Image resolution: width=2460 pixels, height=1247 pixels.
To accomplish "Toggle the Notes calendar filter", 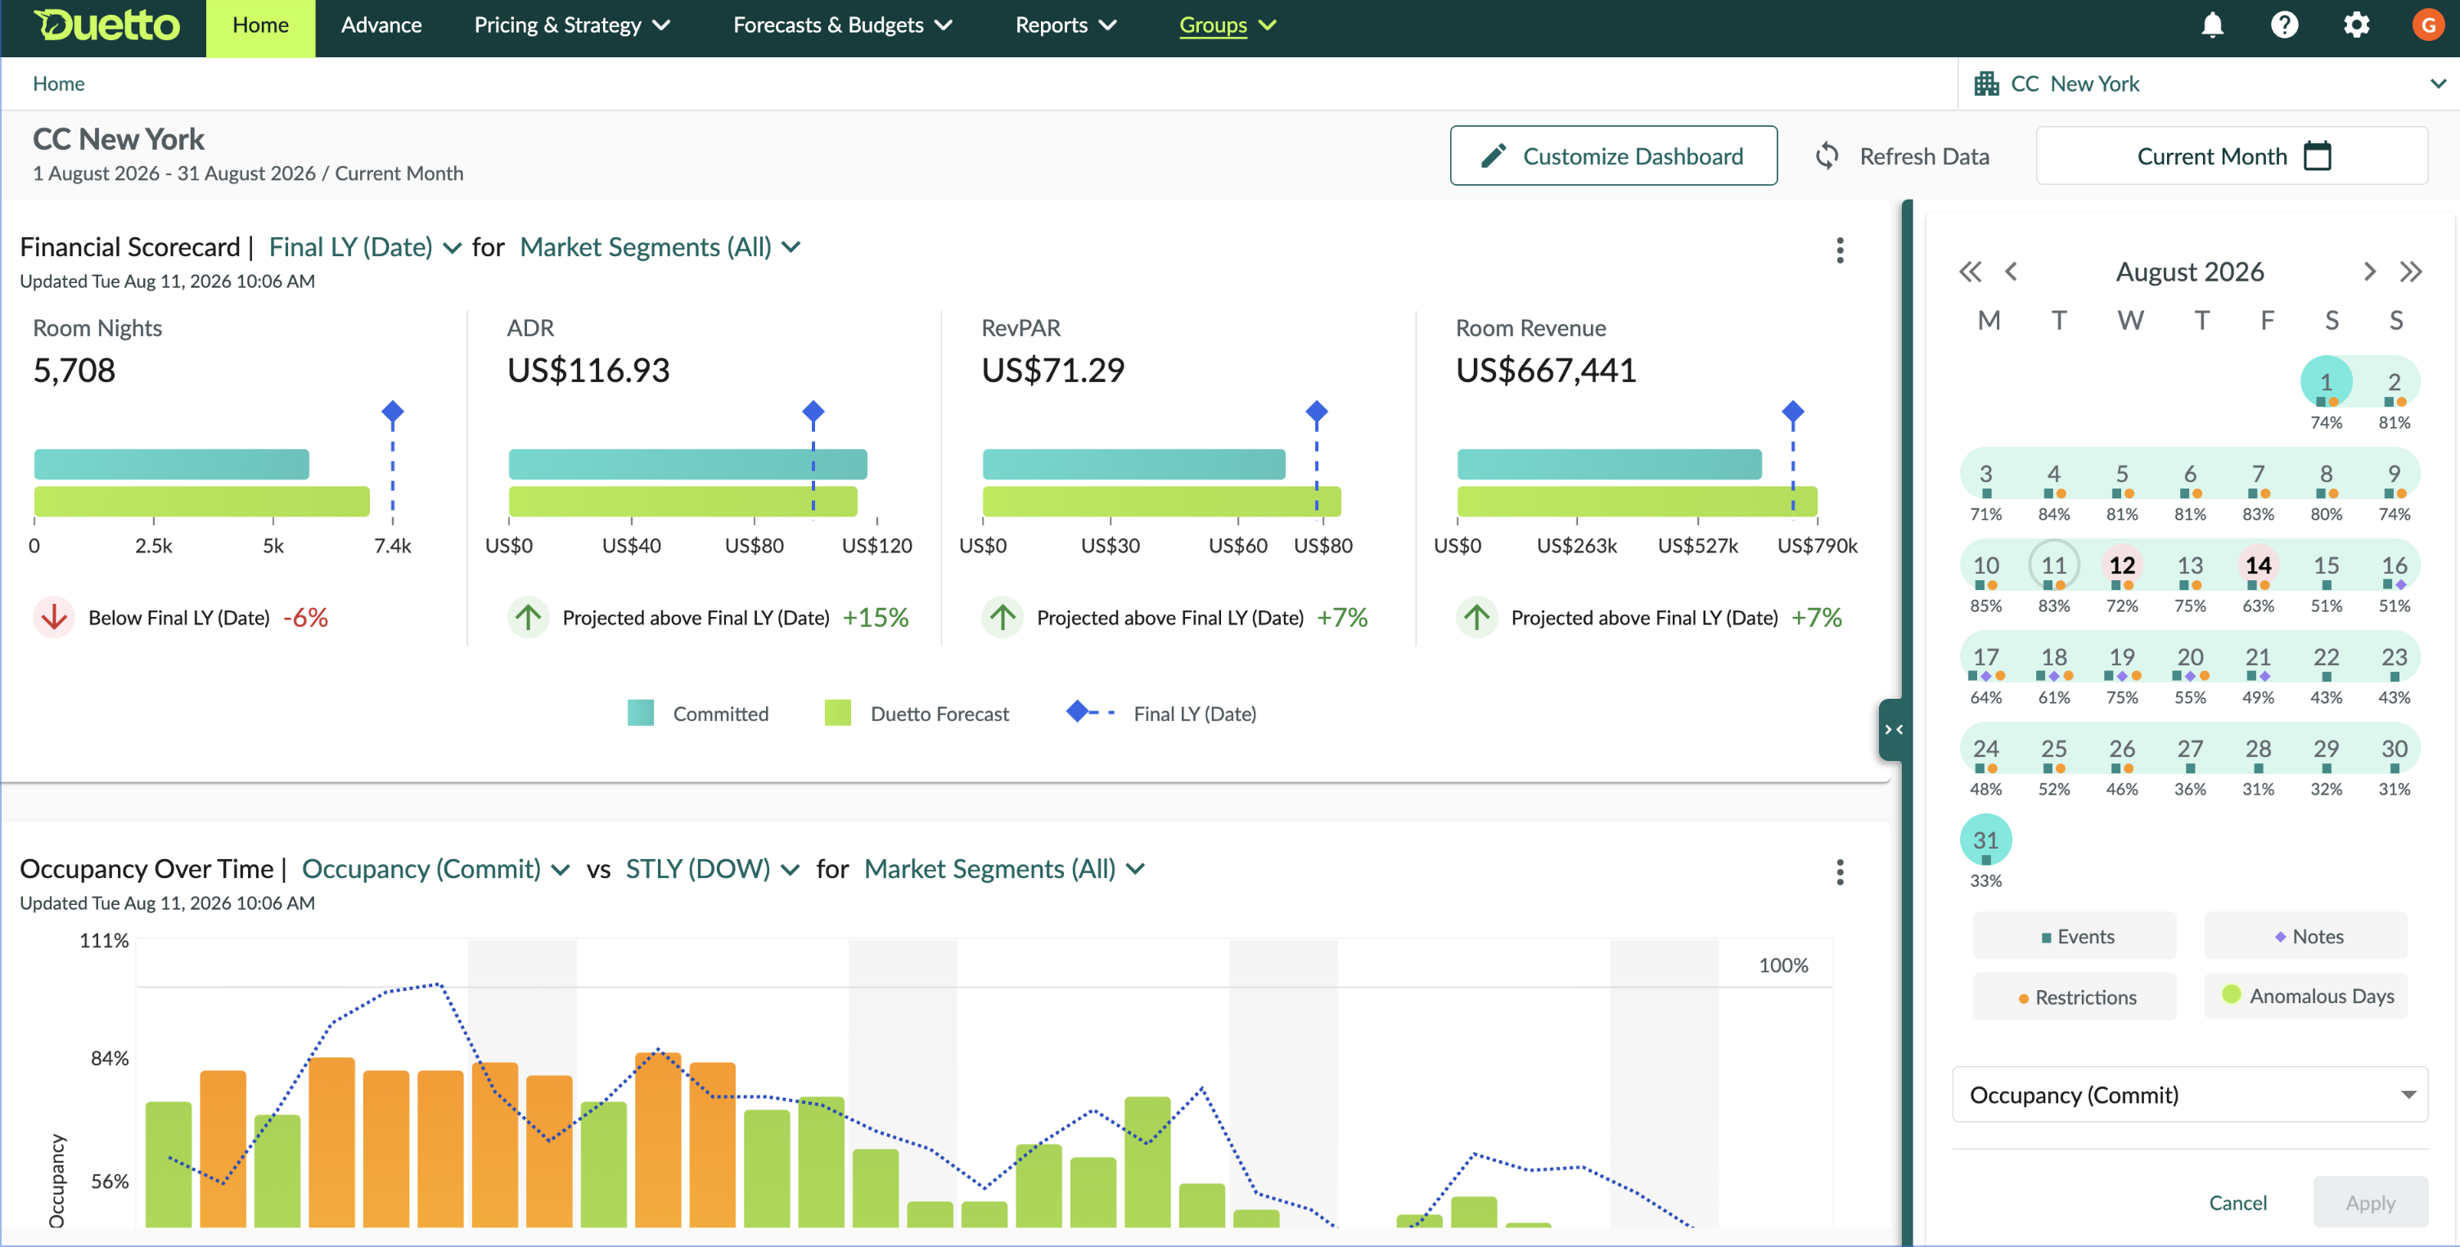I will pyautogui.click(x=2306, y=937).
